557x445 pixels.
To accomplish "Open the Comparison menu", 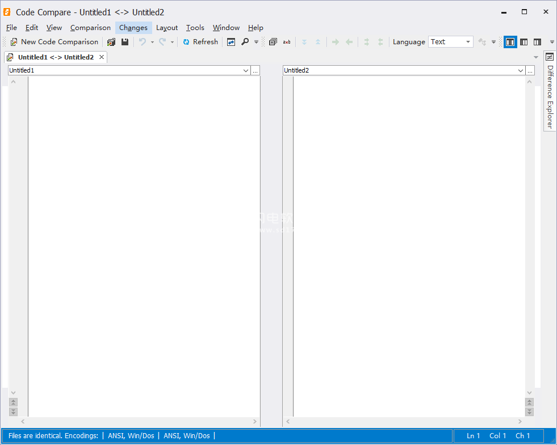I will click(x=90, y=28).
